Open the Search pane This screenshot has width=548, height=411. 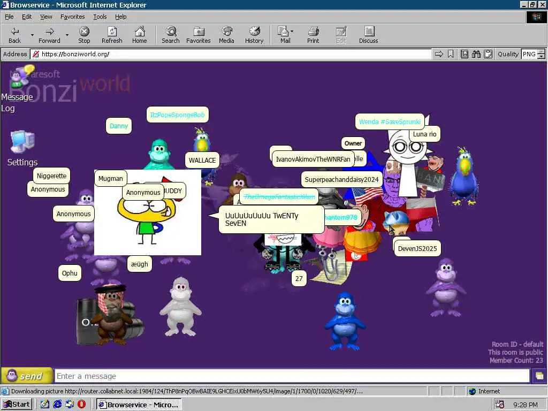point(171,35)
